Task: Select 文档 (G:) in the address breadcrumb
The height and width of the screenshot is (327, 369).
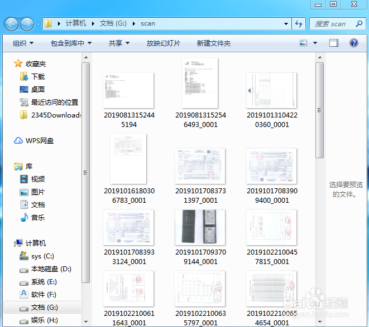Action: 113,23
